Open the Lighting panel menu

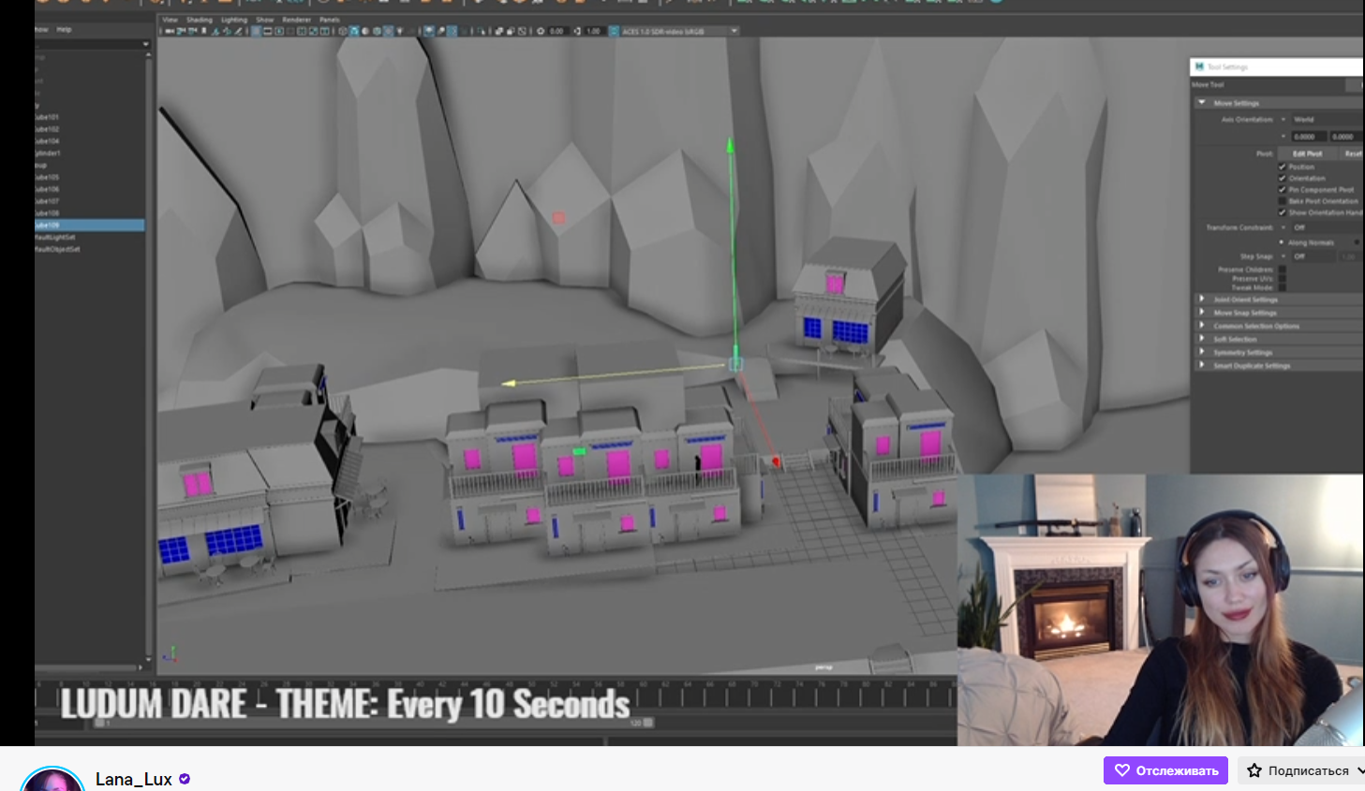point(234,20)
